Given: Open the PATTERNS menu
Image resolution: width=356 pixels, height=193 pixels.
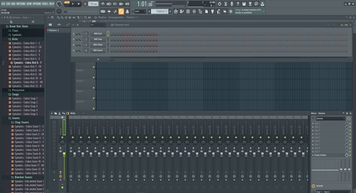Looking at the screenshot, I should tap(21, 4).
